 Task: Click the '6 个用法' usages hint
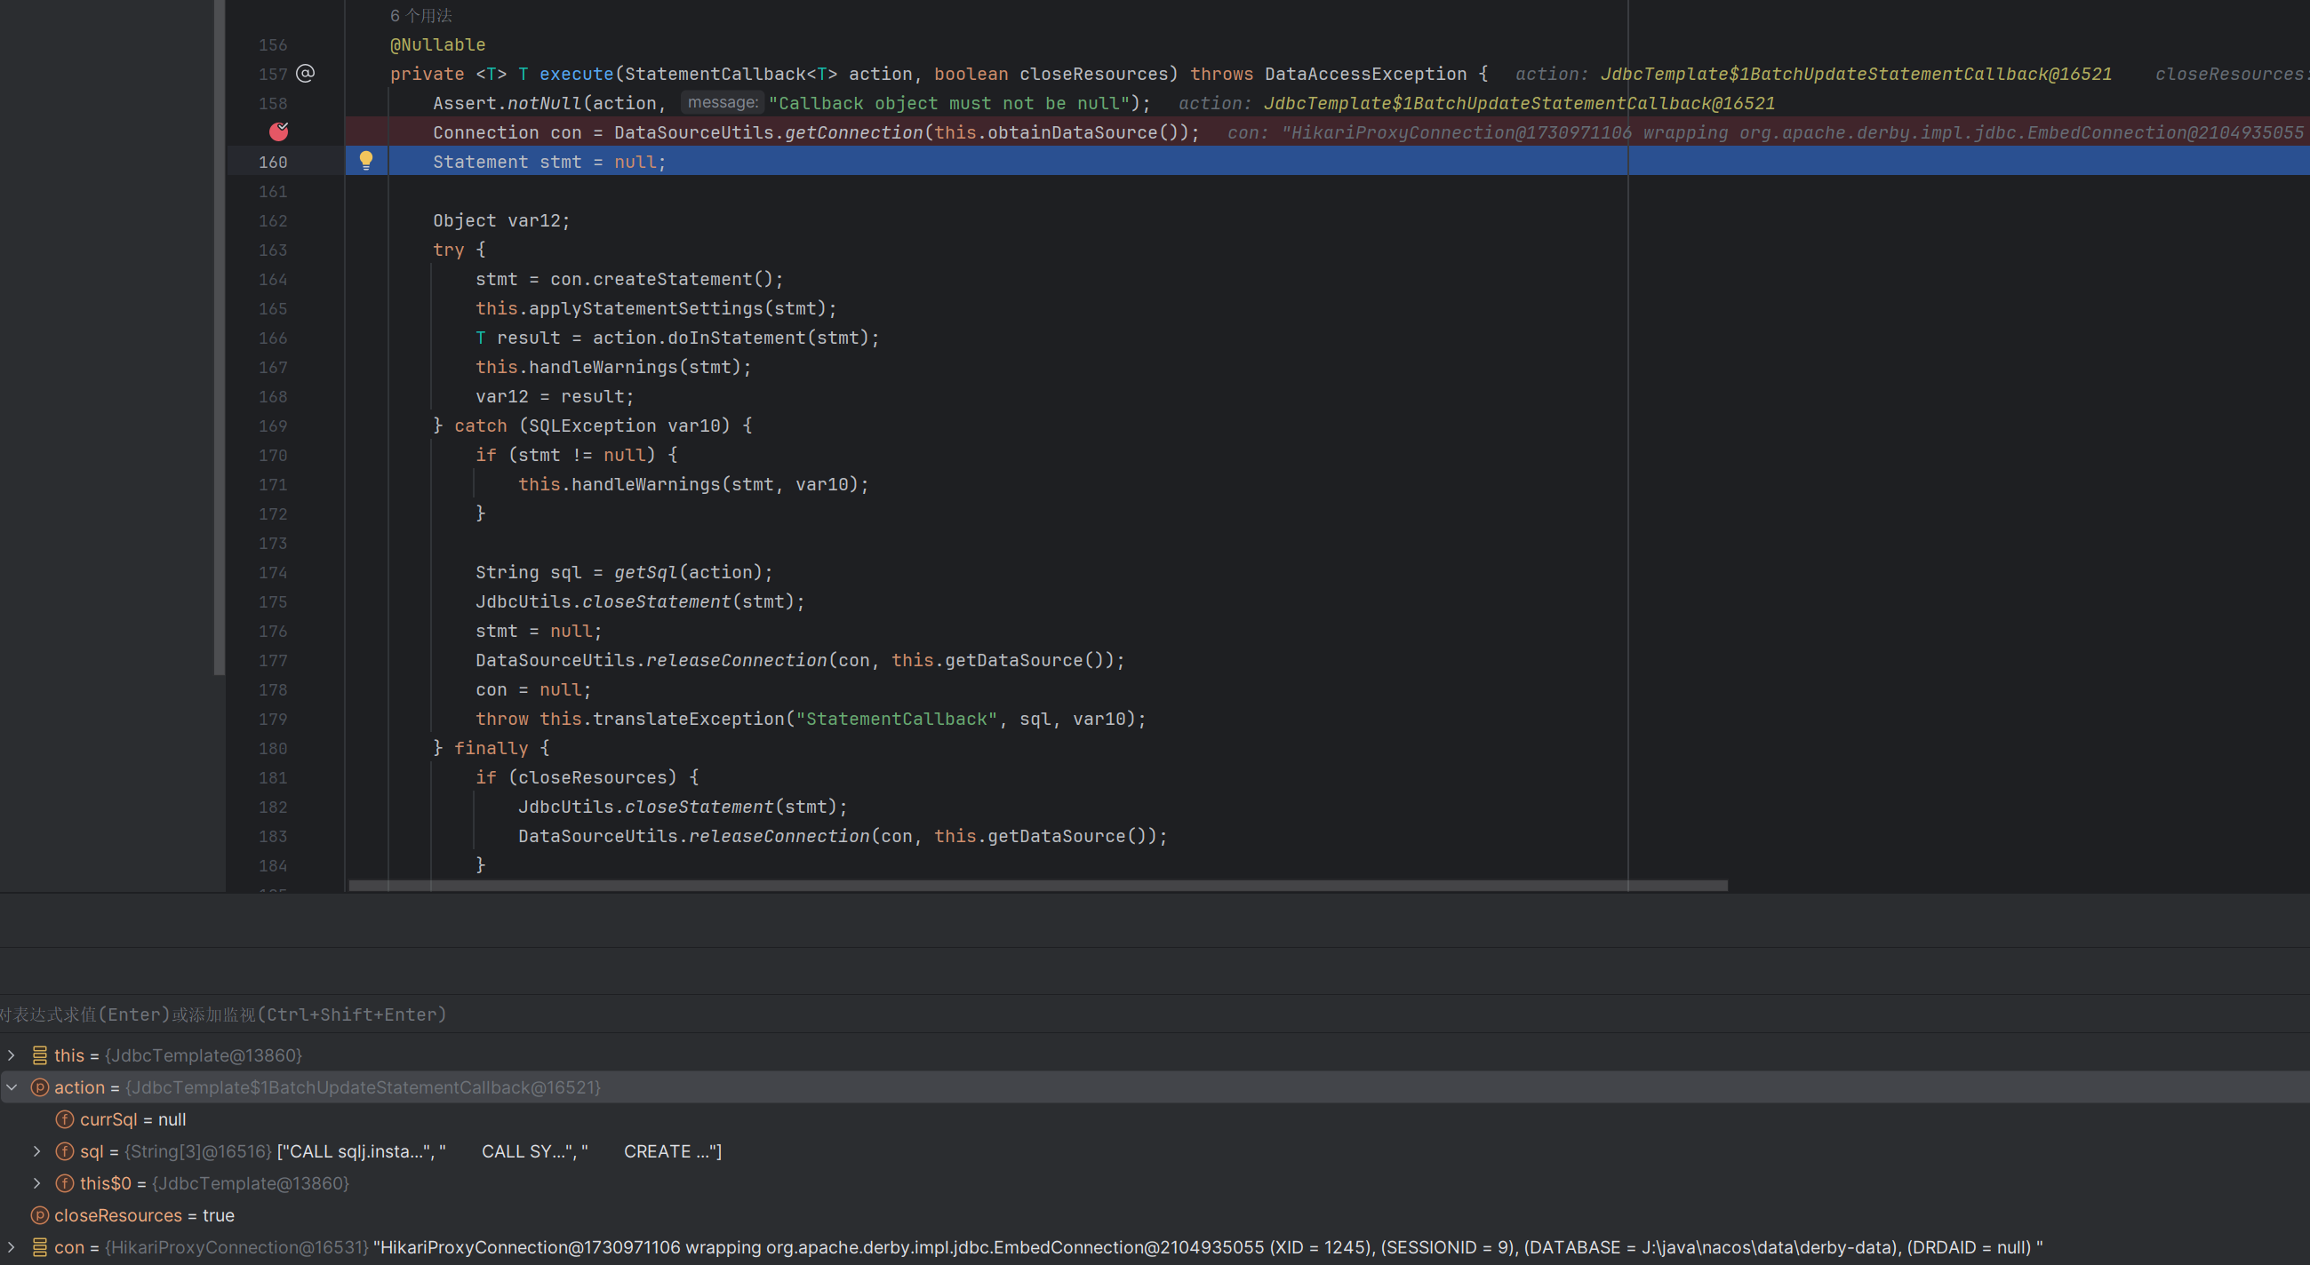point(420,15)
